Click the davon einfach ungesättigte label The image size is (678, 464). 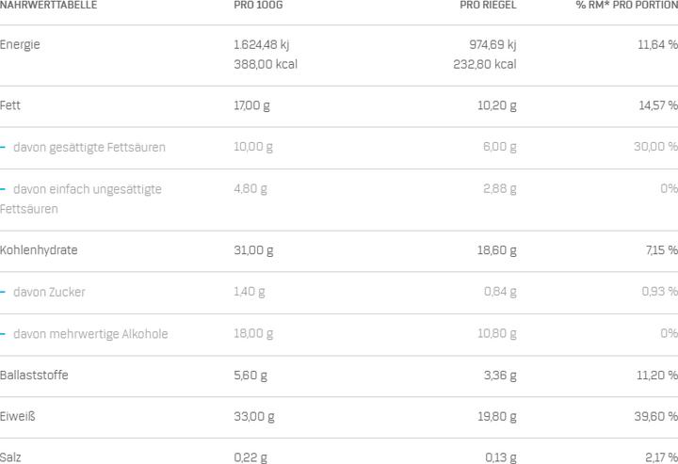pos(88,189)
